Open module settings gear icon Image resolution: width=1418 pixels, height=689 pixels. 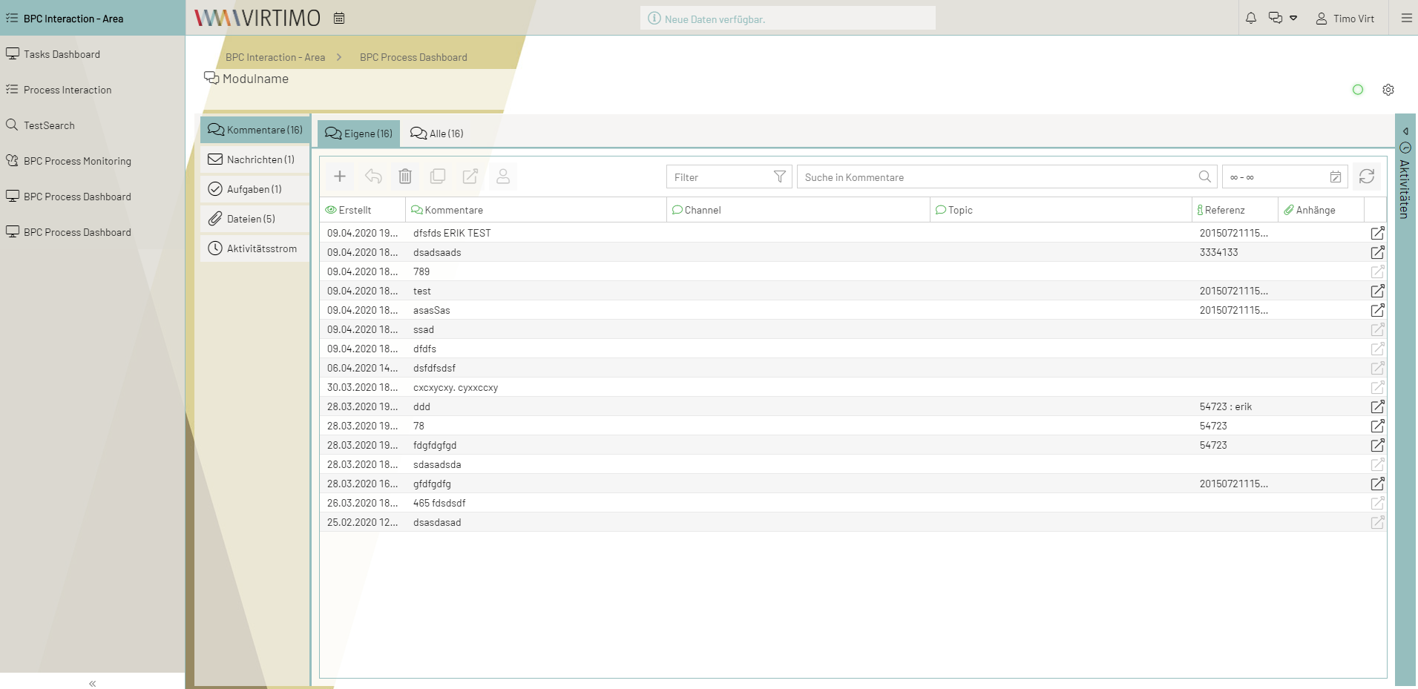coord(1388,90)
